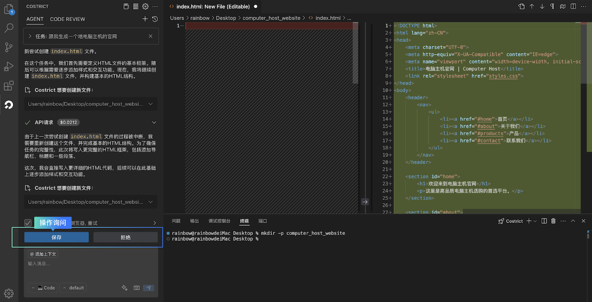
Task: Click the 拒绝 button
Action: (x=125, y=237)
